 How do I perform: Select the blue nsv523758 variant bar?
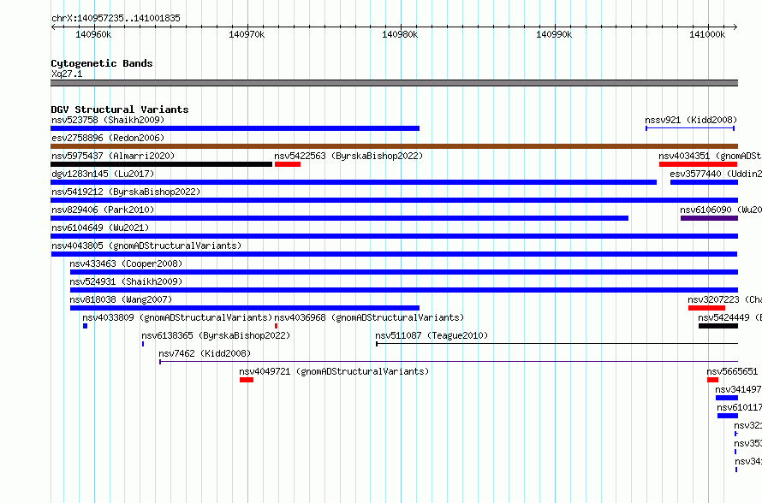click(235, 128)
